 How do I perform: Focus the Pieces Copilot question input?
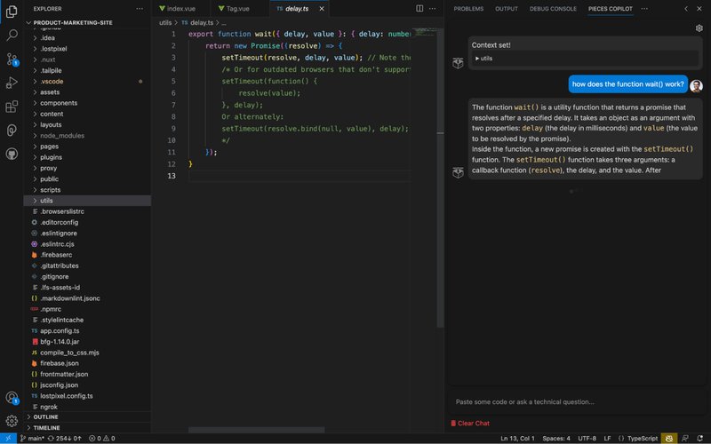576,402
